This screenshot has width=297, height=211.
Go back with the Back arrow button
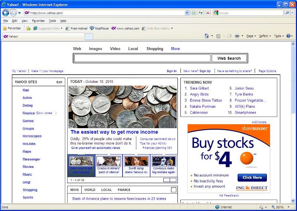click(6, 13)
